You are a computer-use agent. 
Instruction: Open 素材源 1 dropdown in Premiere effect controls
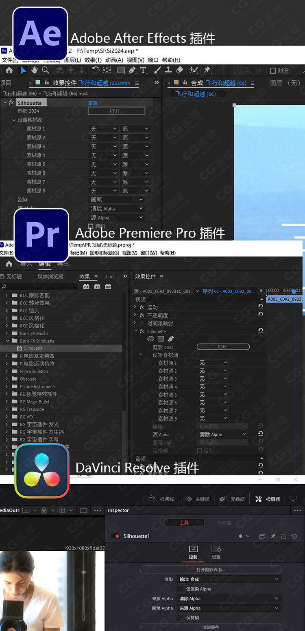213,362
